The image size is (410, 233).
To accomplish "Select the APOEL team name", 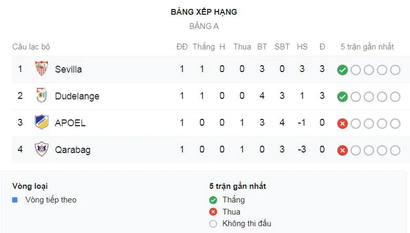I will click(x=70, y=123).
